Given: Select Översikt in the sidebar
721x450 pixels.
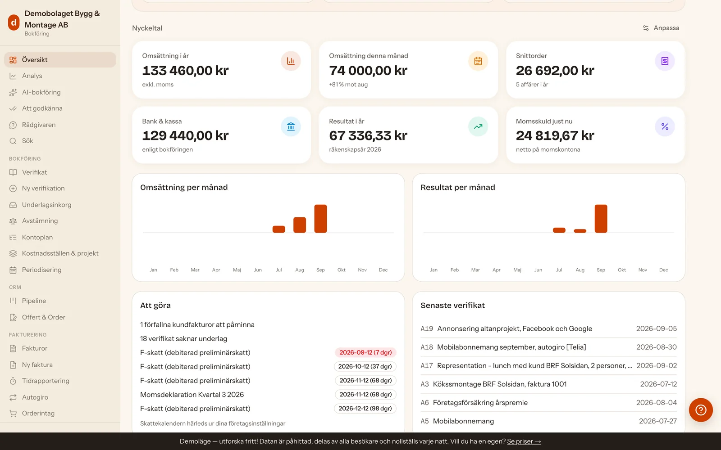Looking at the screenshot, I should pos(60,60).
